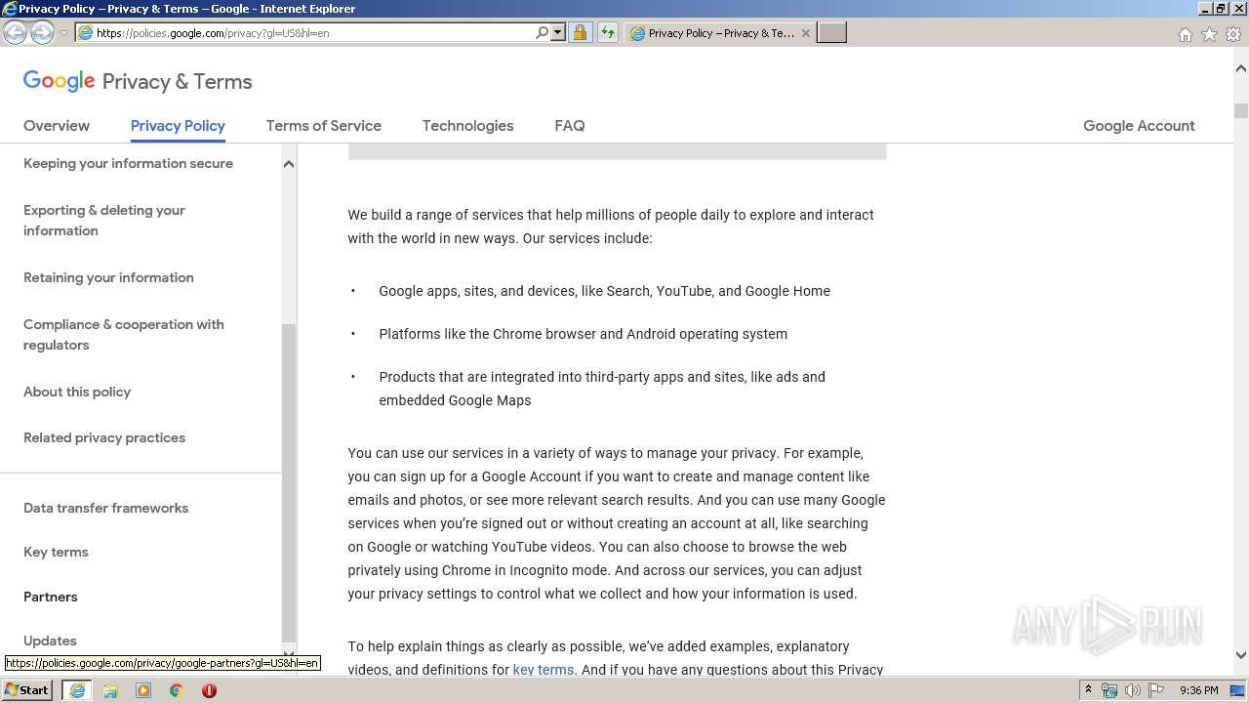Open the File Explorer taskbar icon

(110, 690)
